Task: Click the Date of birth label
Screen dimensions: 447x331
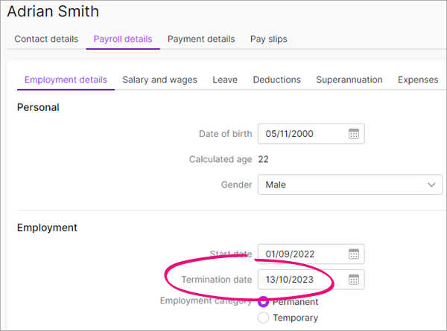Action: coord(225,134)
